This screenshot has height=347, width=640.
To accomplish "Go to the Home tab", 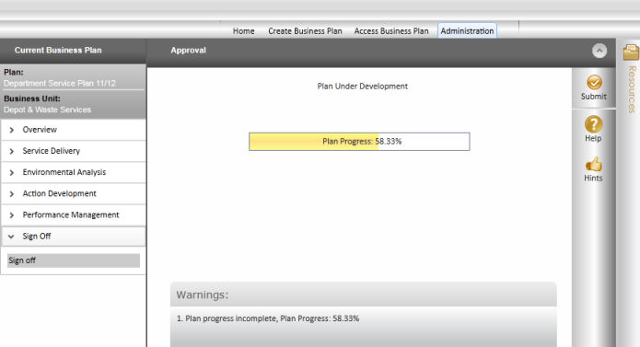I will coord(244,31).
